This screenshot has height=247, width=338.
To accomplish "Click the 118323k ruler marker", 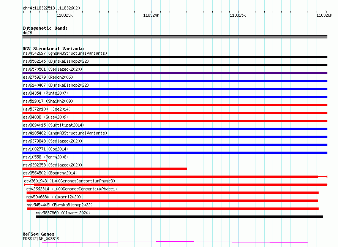I will point(65,15).
